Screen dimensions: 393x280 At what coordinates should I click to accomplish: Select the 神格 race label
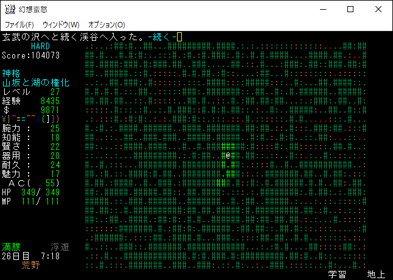point(11,74)
